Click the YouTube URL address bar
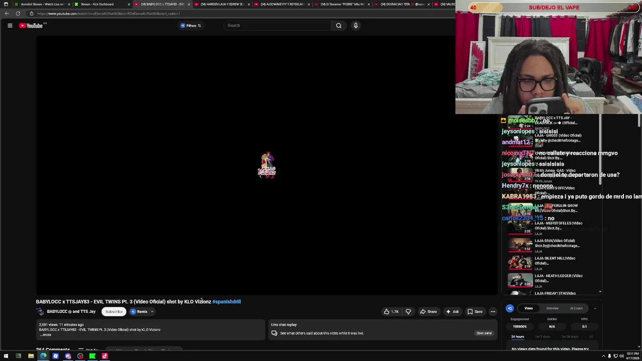The height and width of the screenshot is (361, 642). (x=241, y=14)
